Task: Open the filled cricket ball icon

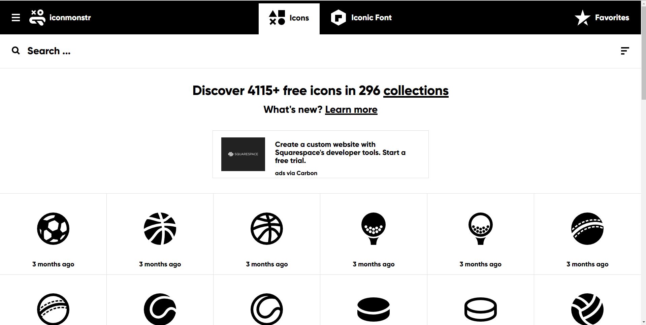Action: (587, 229)
